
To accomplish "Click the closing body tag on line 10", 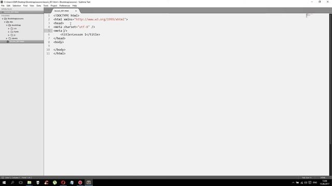I will click(60, 50).
